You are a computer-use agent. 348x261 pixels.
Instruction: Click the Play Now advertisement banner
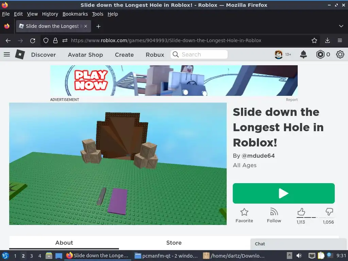(174, 81)
